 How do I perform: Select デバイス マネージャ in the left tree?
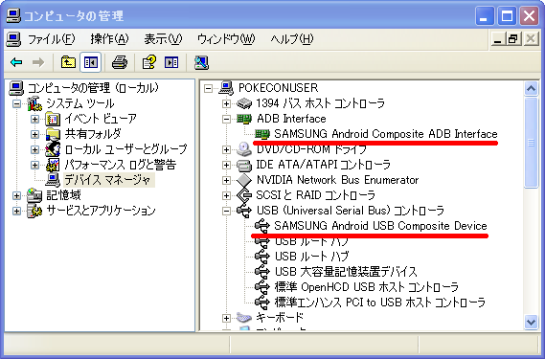[107, 180]
